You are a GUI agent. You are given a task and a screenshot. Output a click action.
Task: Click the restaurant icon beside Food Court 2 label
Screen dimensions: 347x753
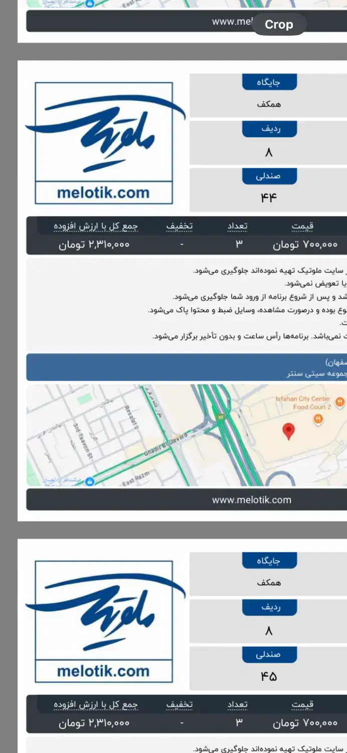(x=340, y=402)
